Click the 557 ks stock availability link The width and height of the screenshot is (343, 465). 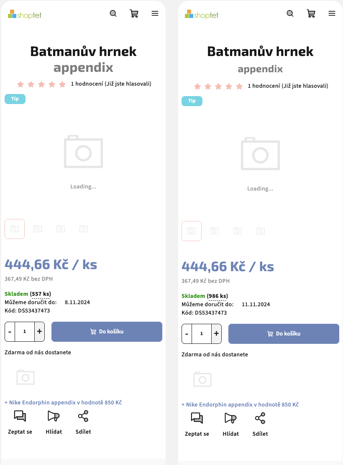pyautogui.click(x=41, y=294)
